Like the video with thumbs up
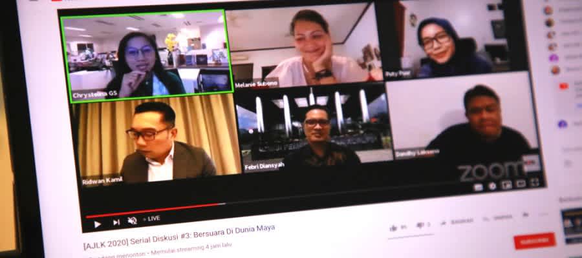Screen dimensions: 582x258 click(393, 227)
